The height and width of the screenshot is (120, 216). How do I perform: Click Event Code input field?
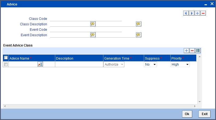click(x=86, y=29)
